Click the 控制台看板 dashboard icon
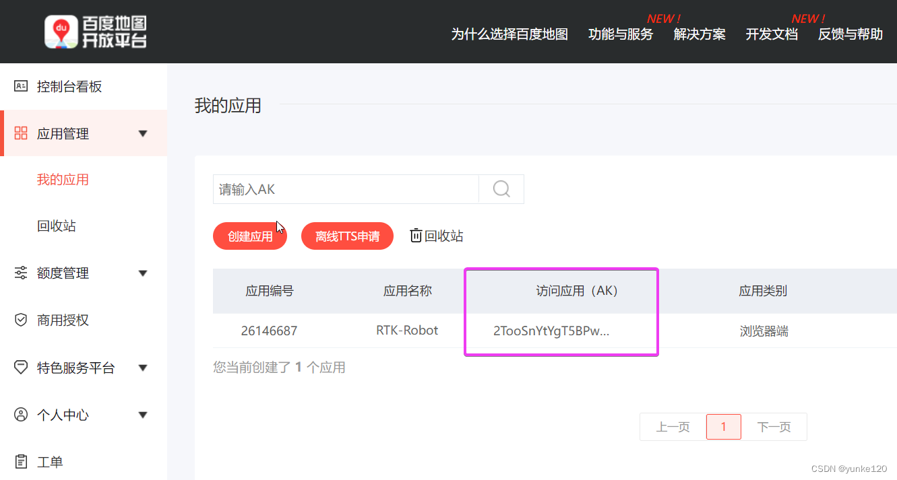Screen dimensions: 897x480 coord(21,86)
